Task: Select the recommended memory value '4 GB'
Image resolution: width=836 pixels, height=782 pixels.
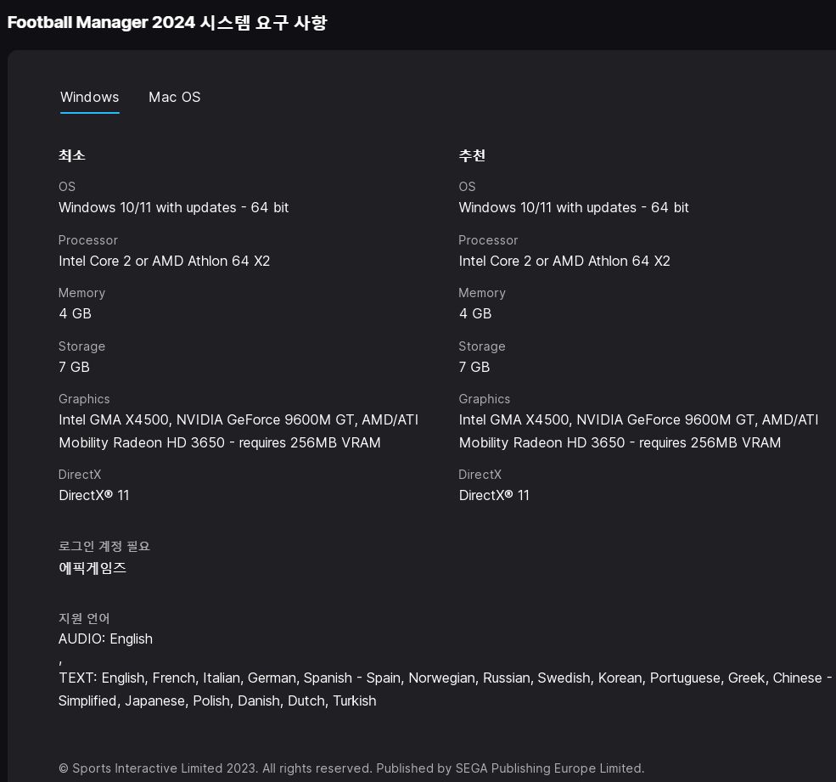Action: point(475,313)
